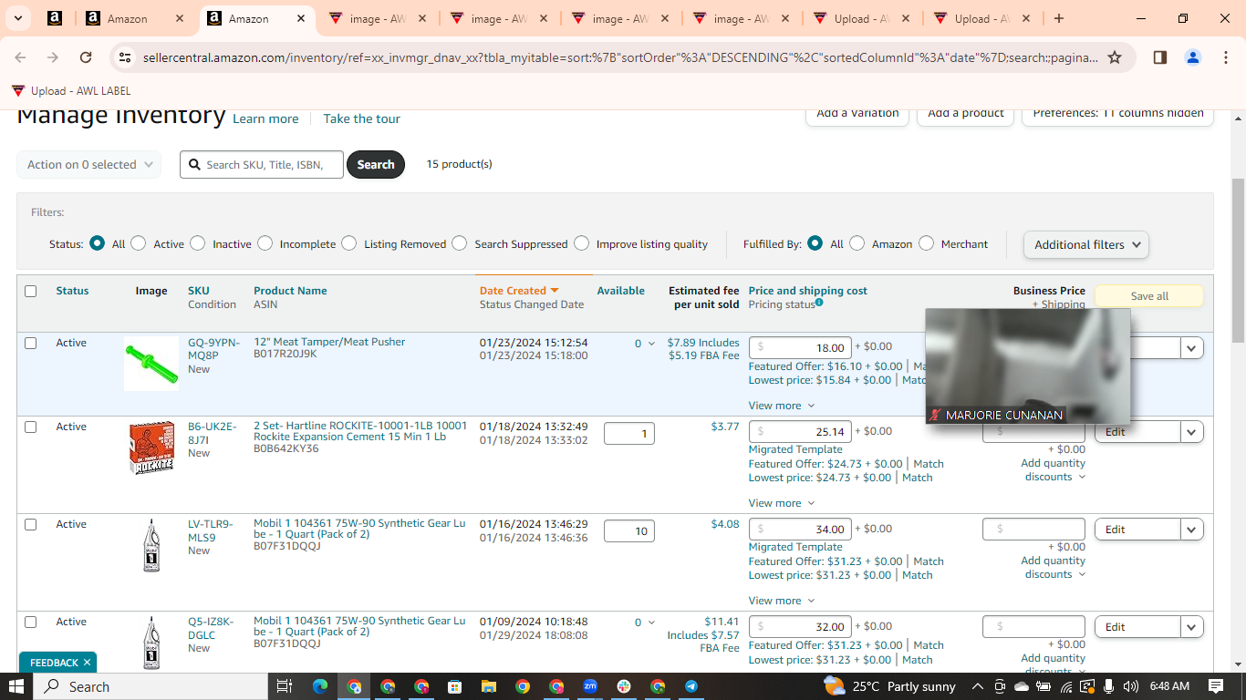Select the Q5-IZ8K-DGLC row checkbox
The height and width of the screenshot is (700, 1246).
[x=31, y=622]
